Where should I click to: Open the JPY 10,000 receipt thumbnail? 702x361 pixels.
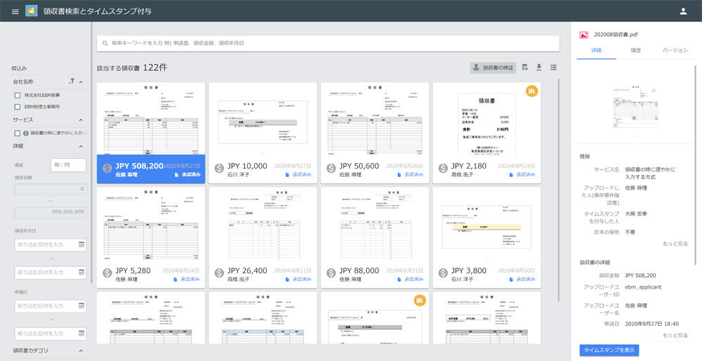(263, 119)
